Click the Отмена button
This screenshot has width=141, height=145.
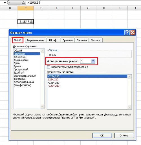pyautogui.click(x=124, y=135)
